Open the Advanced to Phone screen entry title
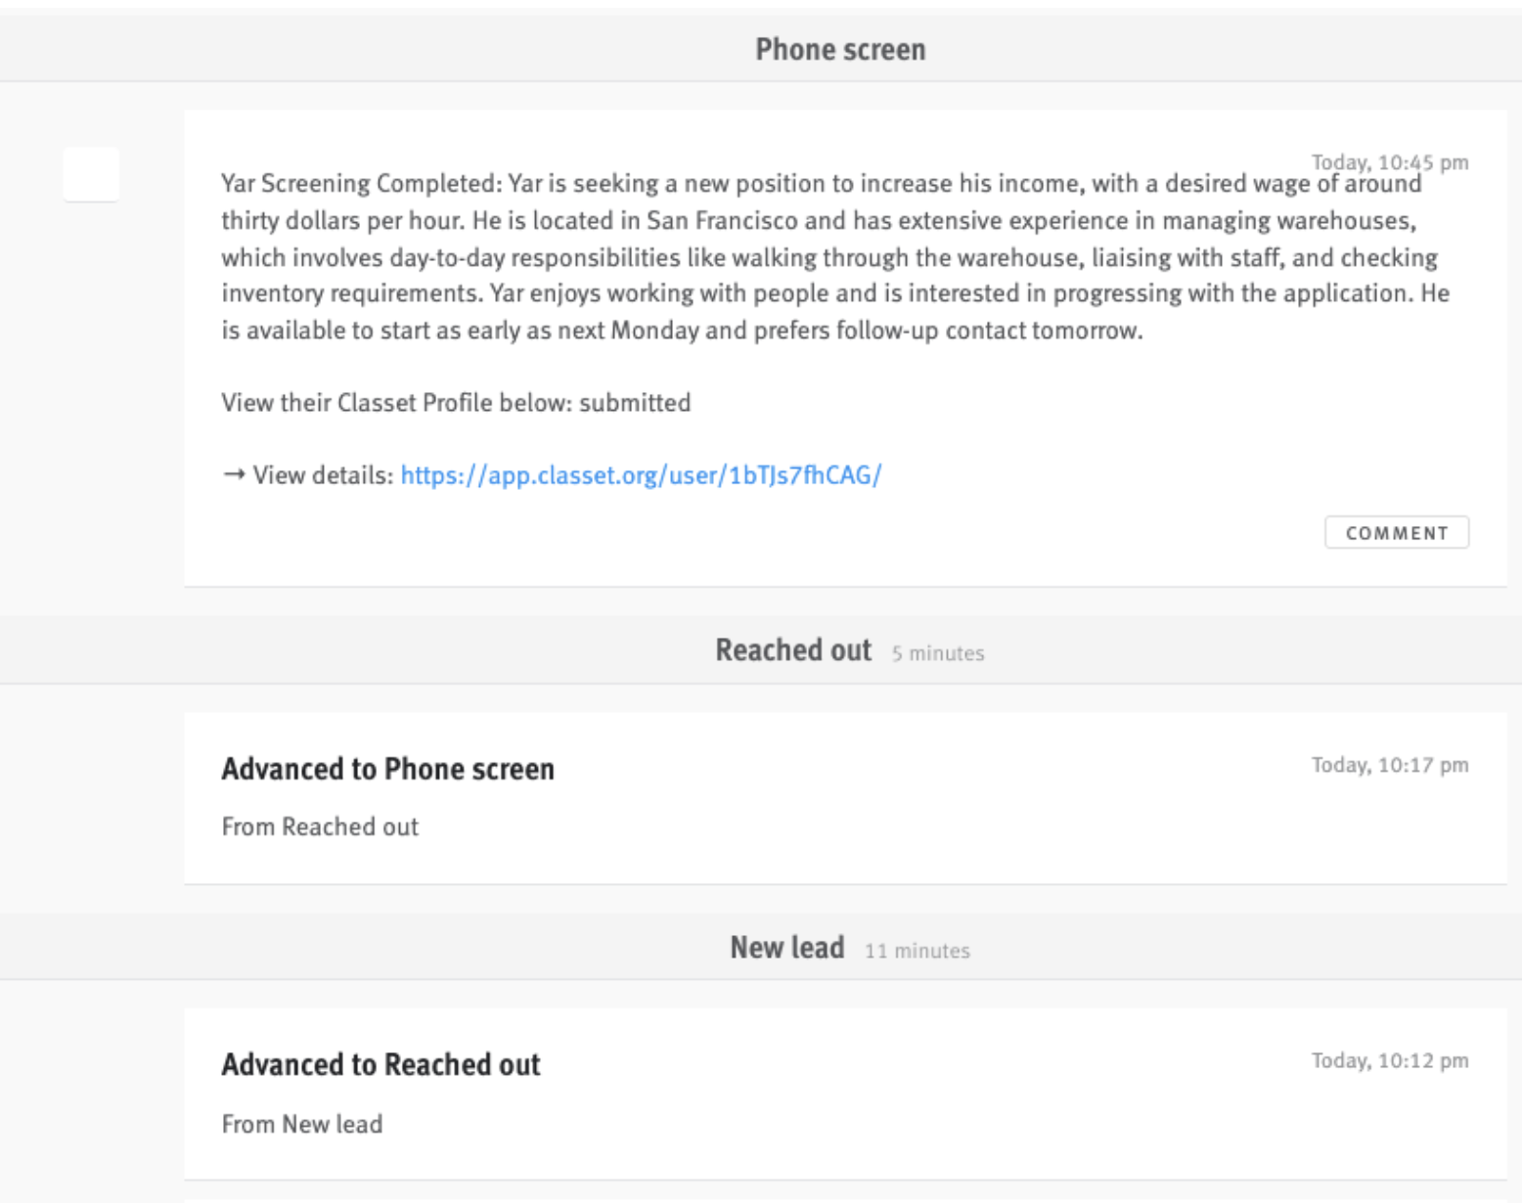The width and height of the screenshot is (1522, 1203). point(387,770)
